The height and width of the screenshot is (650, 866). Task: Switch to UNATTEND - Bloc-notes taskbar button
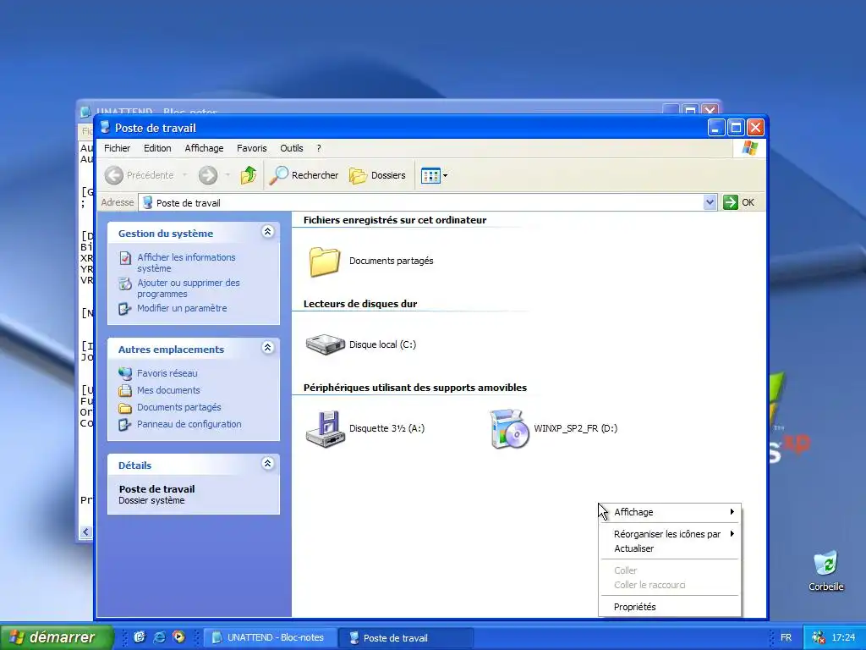click(270, 637)
